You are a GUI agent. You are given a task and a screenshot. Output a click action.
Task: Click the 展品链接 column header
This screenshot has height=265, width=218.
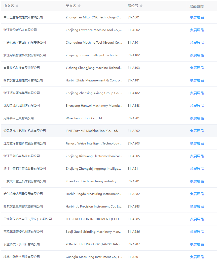tap(196, 6)
